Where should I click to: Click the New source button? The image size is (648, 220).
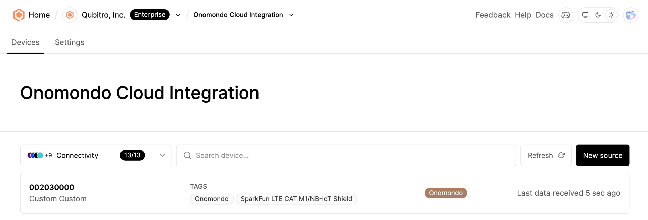click(602, 155)
